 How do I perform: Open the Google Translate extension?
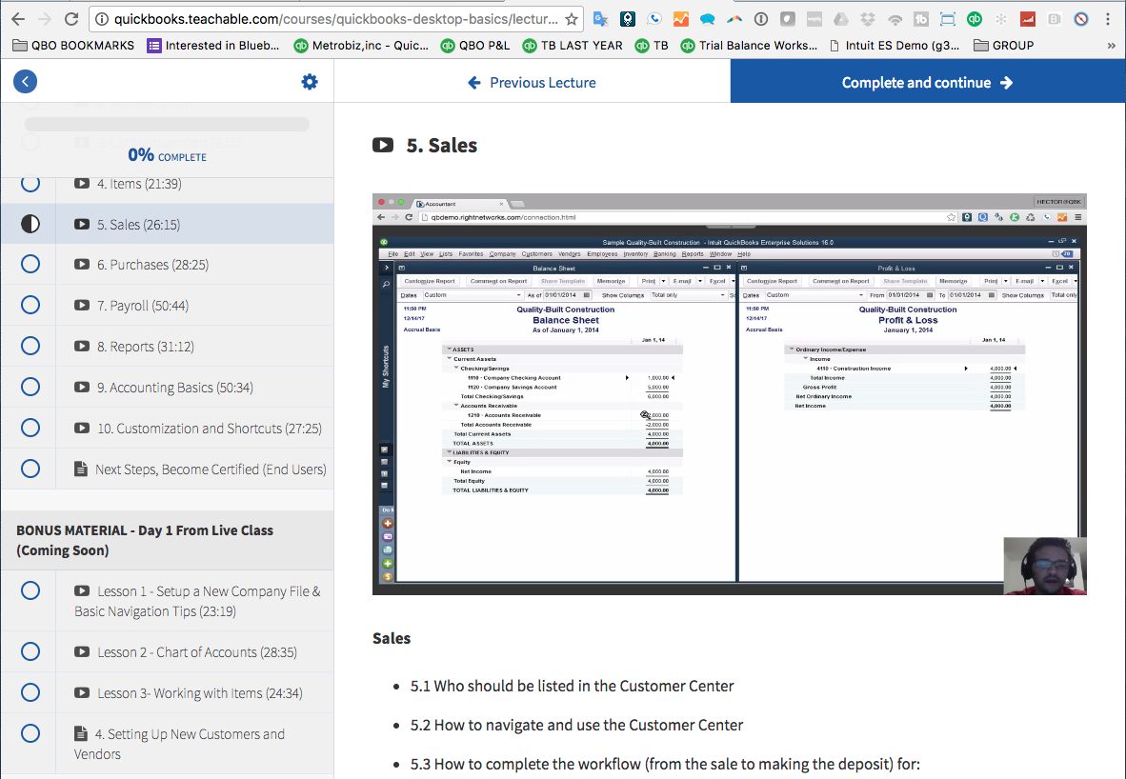coord(600,19)
